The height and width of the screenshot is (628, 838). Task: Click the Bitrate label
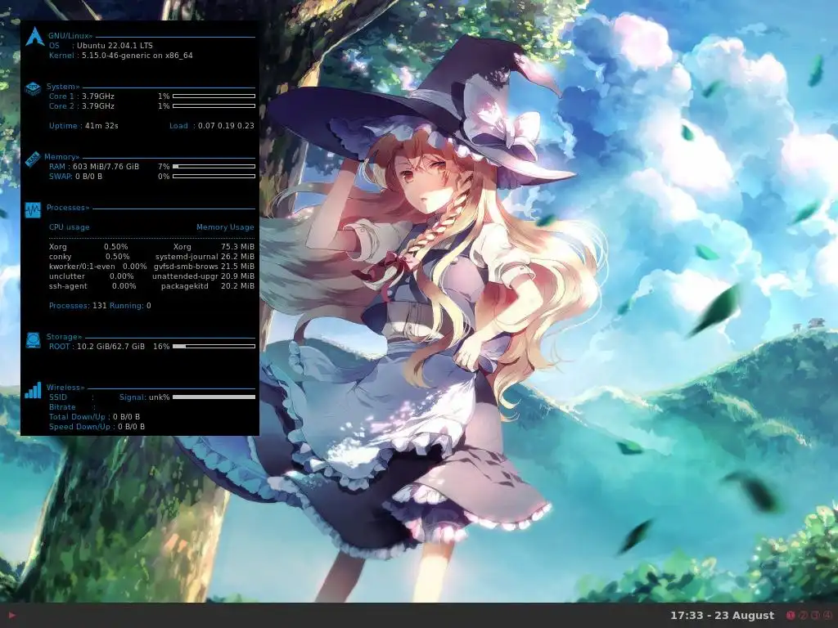click(x=62, y=407)
